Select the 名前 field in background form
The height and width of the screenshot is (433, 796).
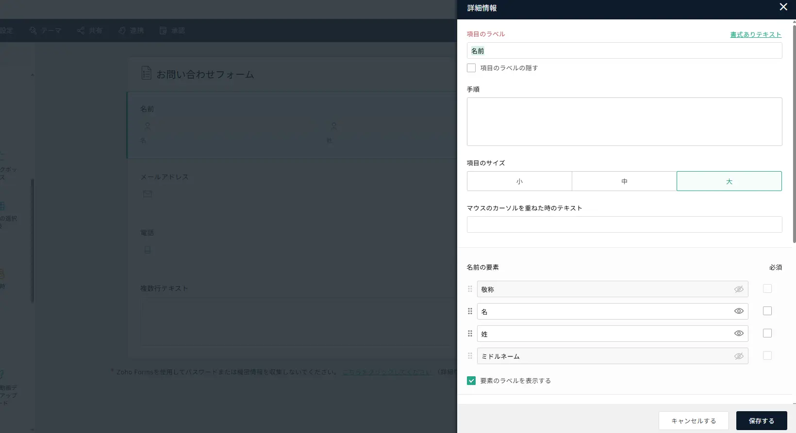292,125
